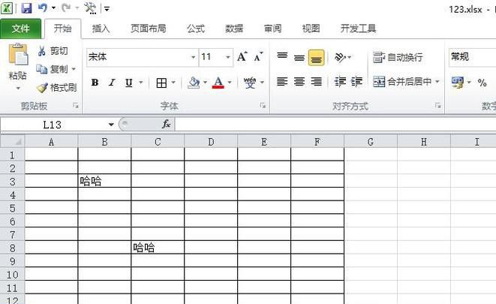496x304 pixels.
Task: Click the Excel application icon
Action: click(7, 8)
